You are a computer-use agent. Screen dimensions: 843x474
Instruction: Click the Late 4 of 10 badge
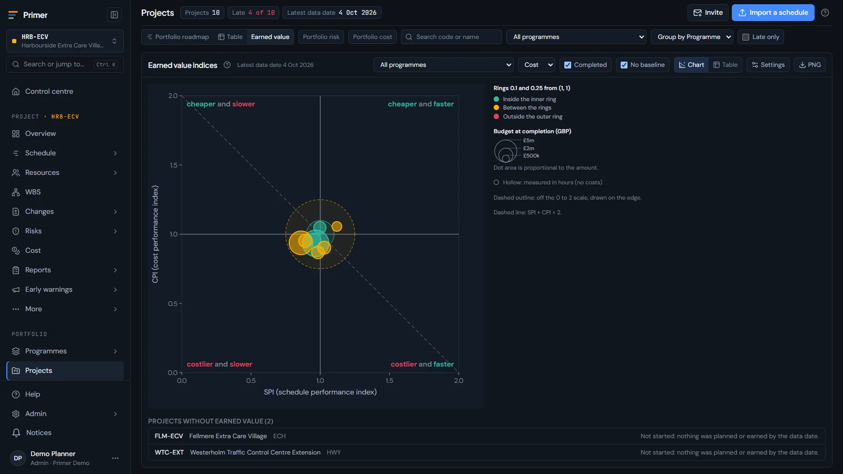point(253,13)
